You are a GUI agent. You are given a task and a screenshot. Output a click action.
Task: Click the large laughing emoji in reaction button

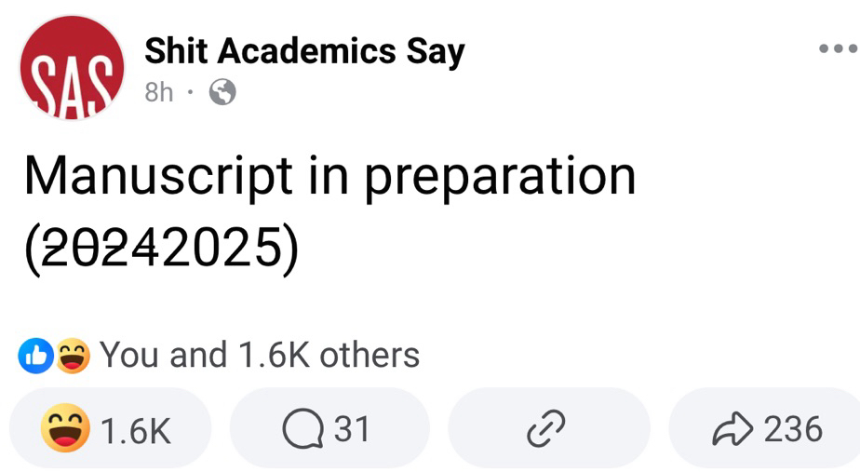64,429
